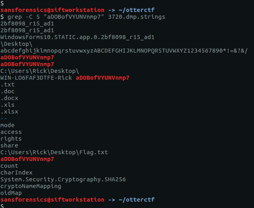Click the charIndex output line
The image size is (254, 208).
click(x=16, y=173)
